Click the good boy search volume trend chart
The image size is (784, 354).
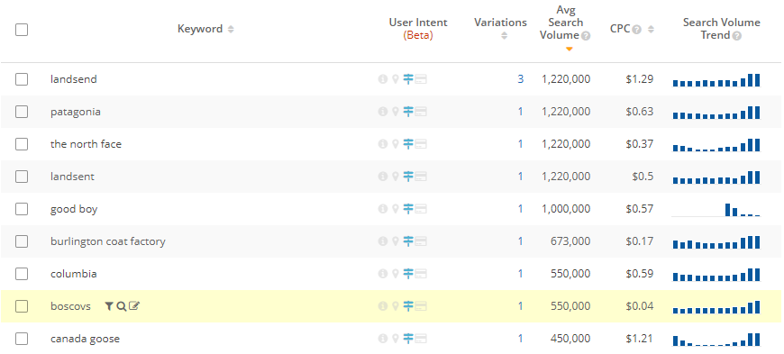(x=716, y=209)
